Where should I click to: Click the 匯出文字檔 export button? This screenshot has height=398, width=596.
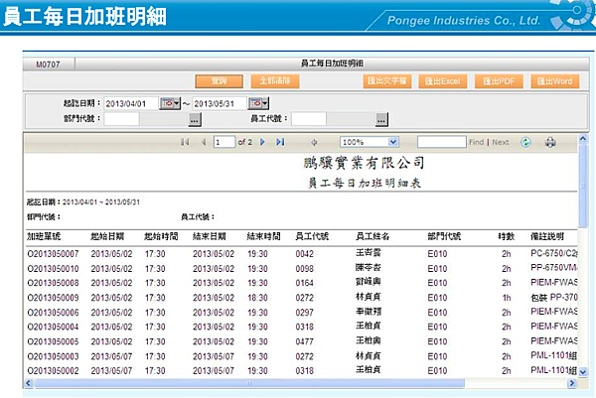pos(387,81)
